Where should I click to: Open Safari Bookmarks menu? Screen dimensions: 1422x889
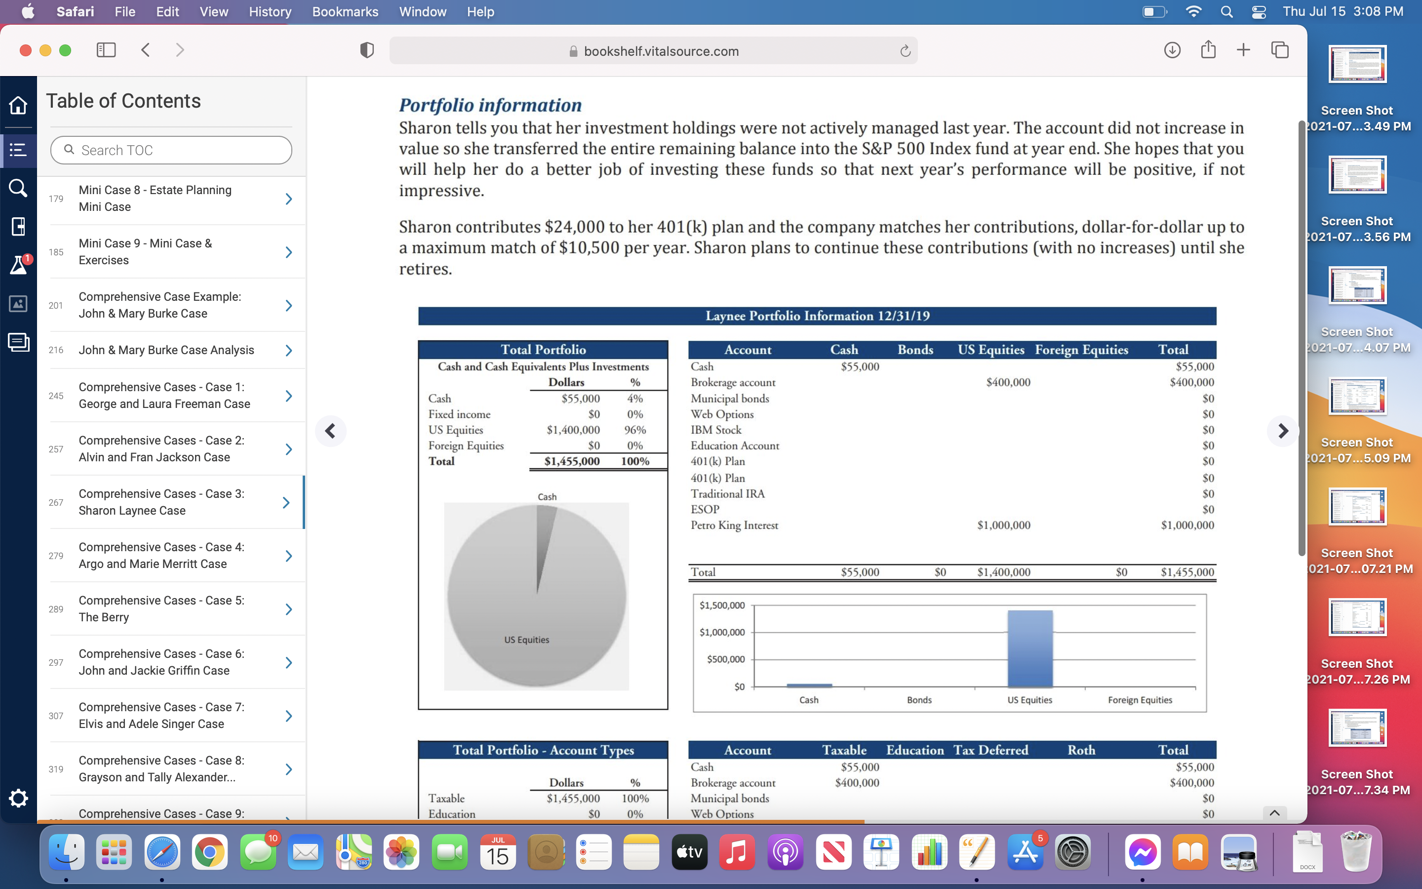click(x=345, y=12)
